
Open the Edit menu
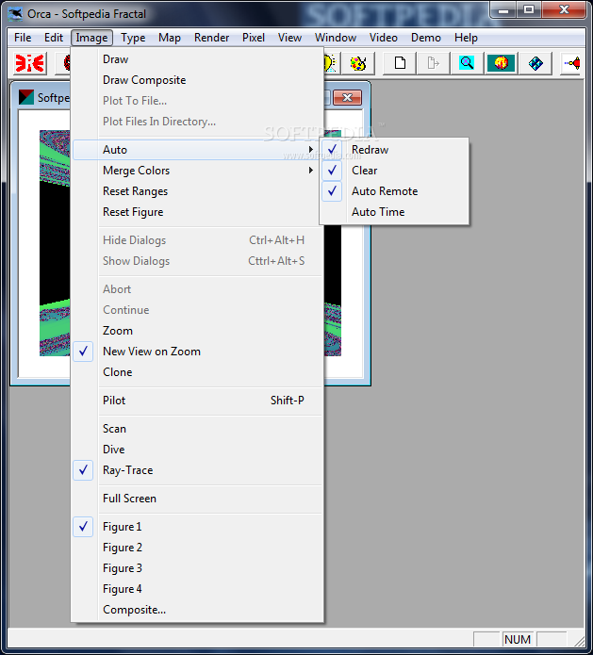54,38
